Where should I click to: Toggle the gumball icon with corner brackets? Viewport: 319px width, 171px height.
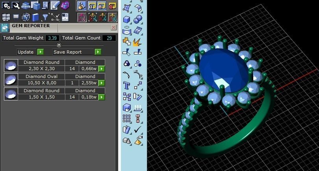click(93, 17)
